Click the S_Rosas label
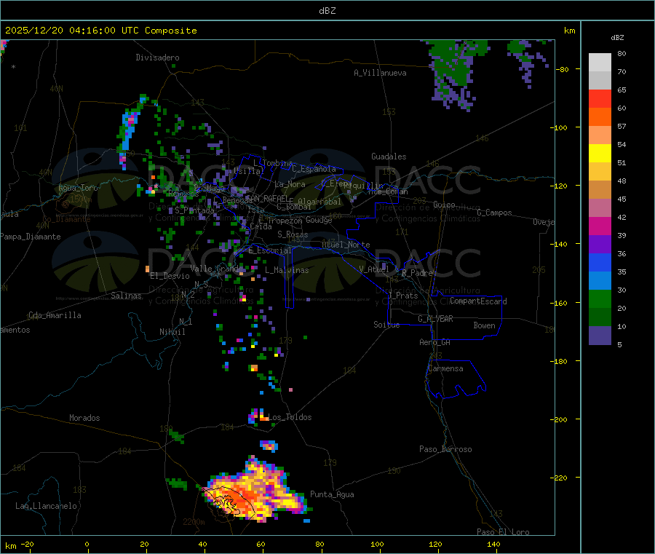655x554 pixels. [293, 234]
